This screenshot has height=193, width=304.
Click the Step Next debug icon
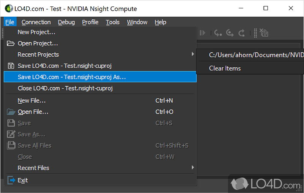230,33
